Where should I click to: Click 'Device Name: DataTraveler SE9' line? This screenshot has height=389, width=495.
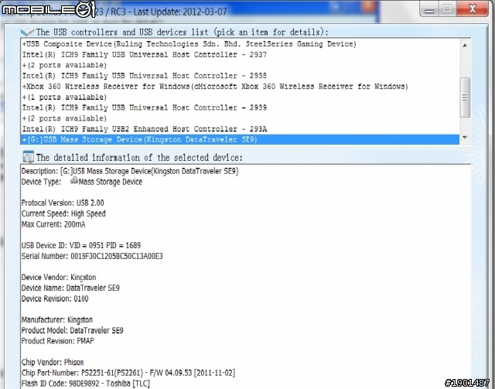(70, 288)
